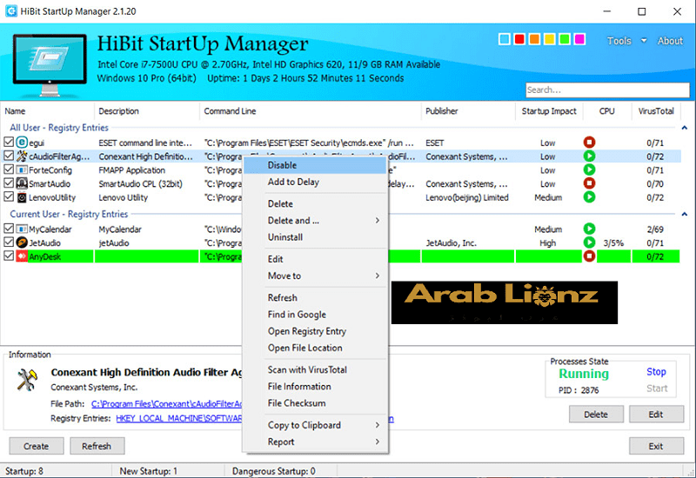The image size is (696, 478).
Task: Collapse the Current User Registry Entries group
Action: [x=684, y=214]
